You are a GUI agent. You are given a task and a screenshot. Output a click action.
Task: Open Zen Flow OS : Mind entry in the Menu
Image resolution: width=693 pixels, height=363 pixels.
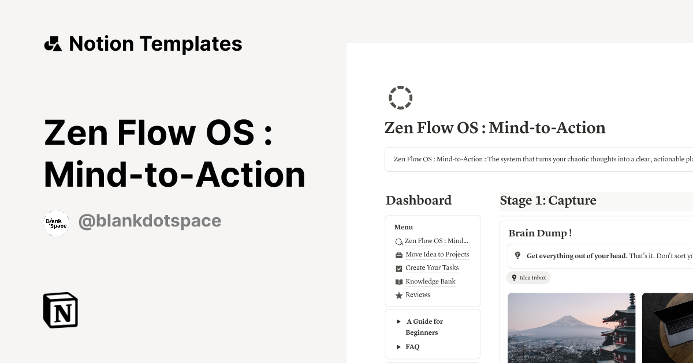[436, 241]
